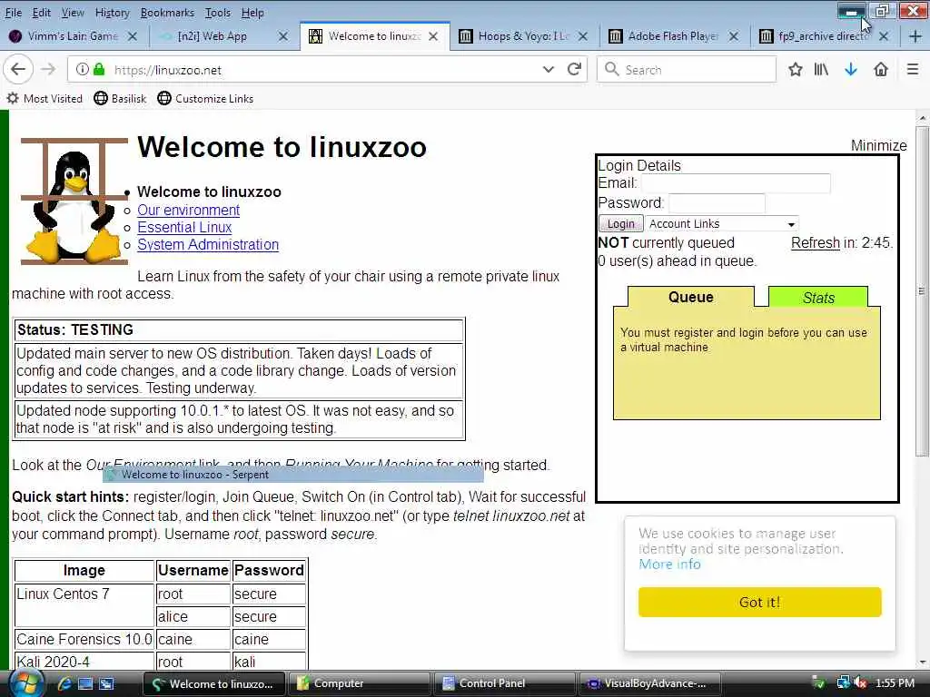Close the Hoops & Yoyo tab
The image size is (930, 697).
click(x=583, y=36)
